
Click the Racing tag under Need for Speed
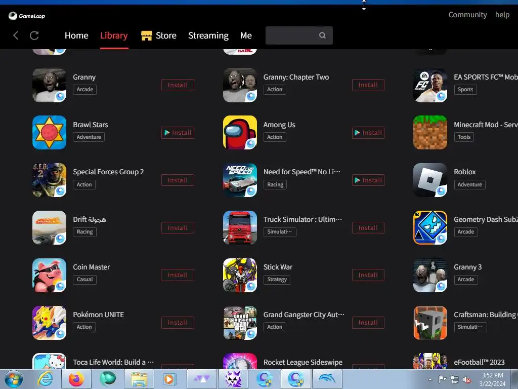tap(275, 184)
